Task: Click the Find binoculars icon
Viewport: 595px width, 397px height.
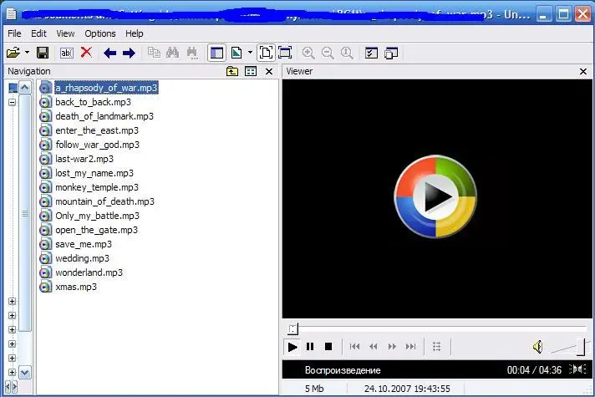Action: click(173, 53)
